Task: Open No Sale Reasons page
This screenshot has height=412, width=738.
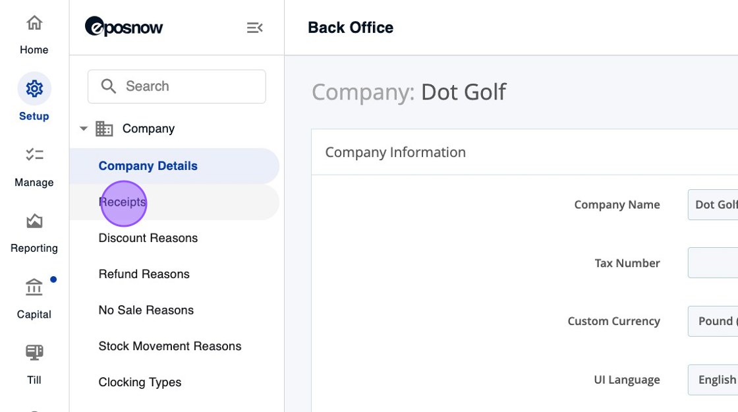Action: (x=146, y=310)
